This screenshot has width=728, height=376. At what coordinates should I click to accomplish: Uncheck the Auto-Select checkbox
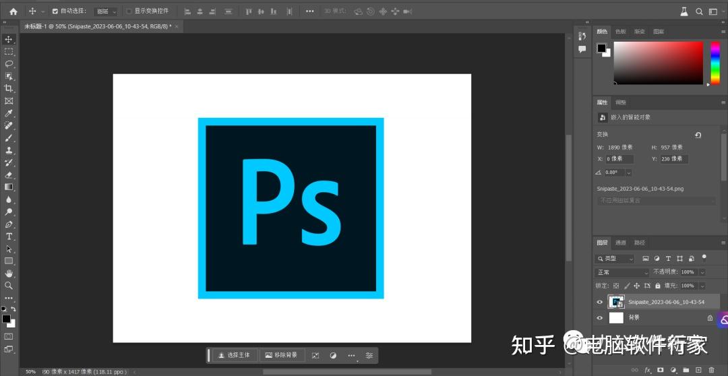[x=55, y=11]
